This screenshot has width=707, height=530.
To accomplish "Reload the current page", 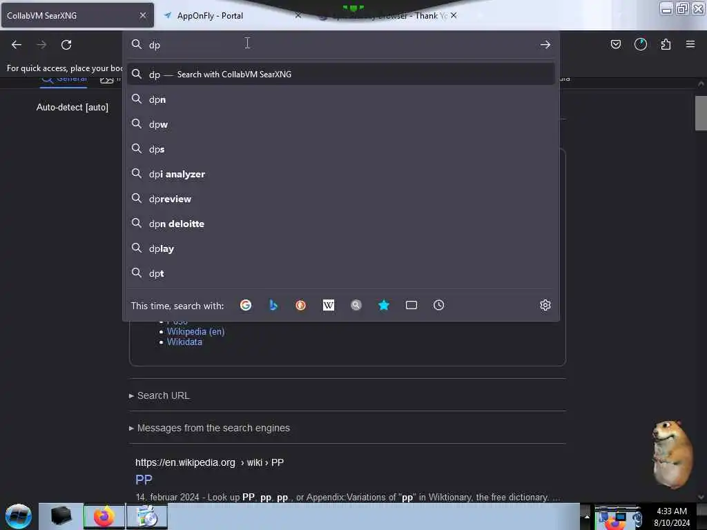I will [x=66, y=45].
